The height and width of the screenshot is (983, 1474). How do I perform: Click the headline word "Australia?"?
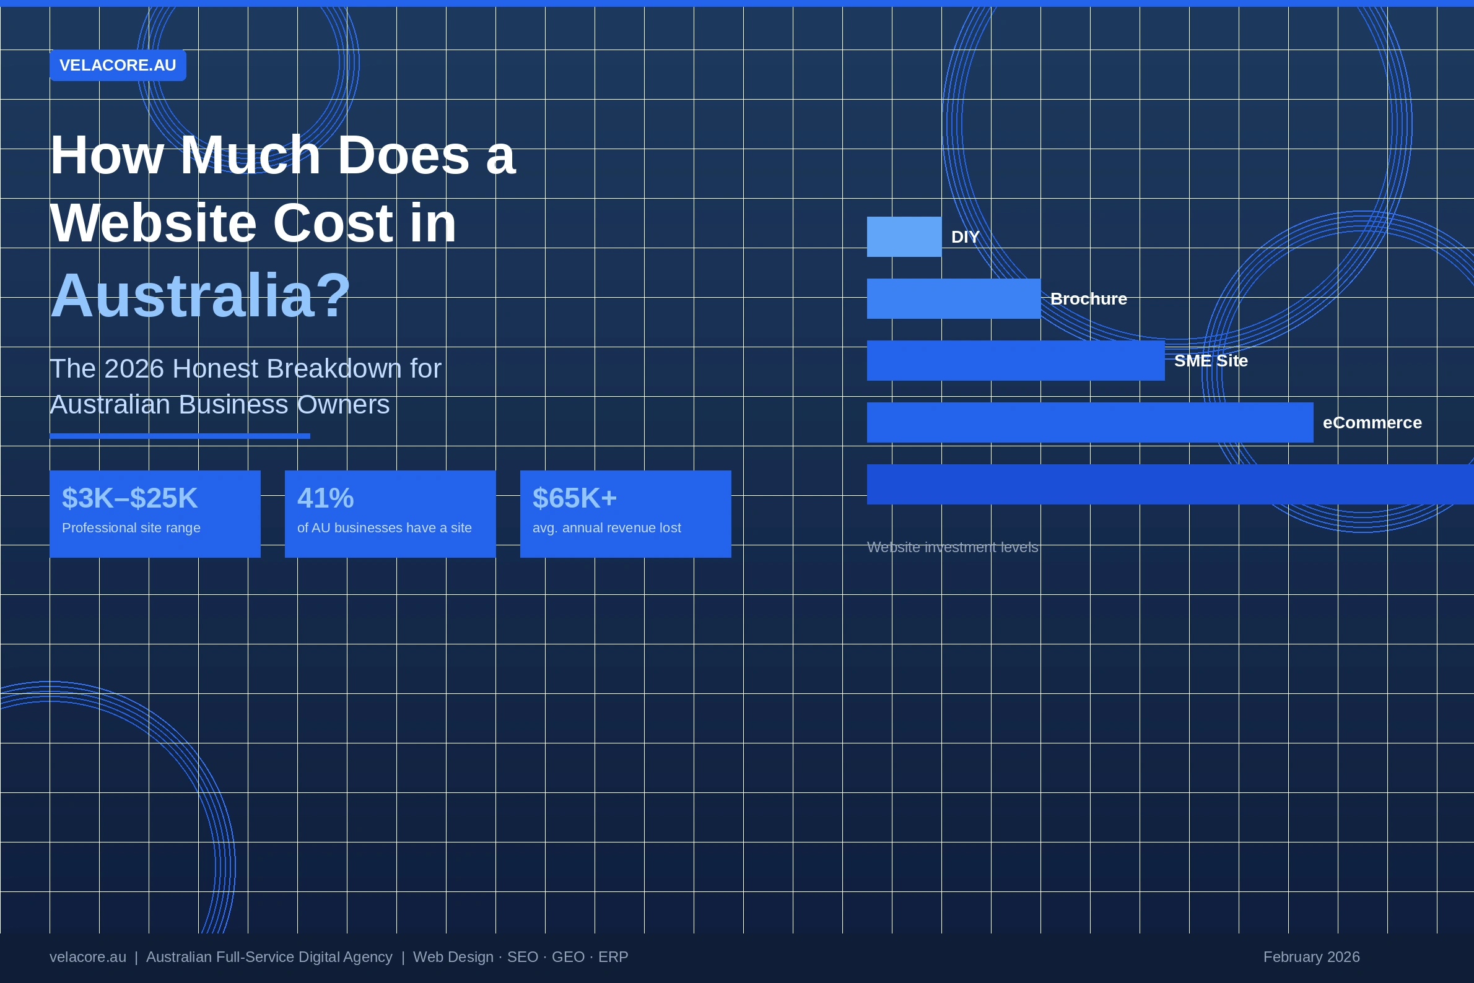pos(200,295)
